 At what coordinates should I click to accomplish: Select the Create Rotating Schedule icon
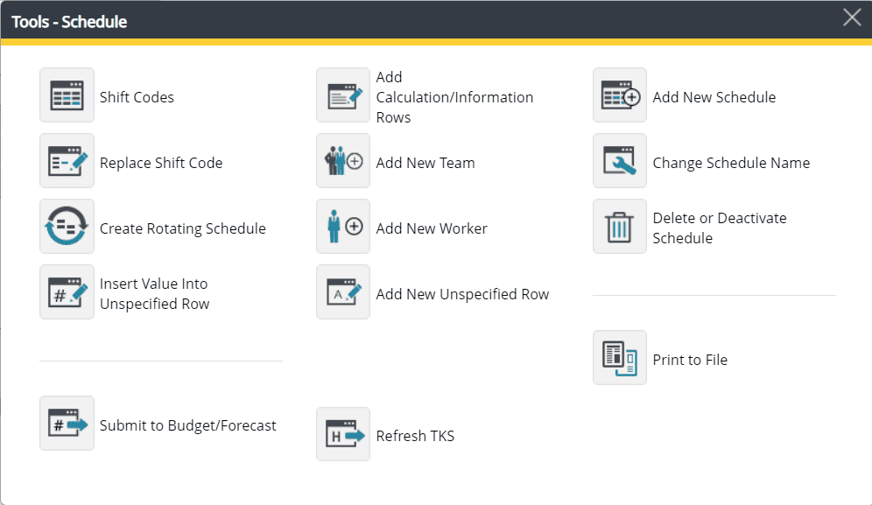coord(67,227)
